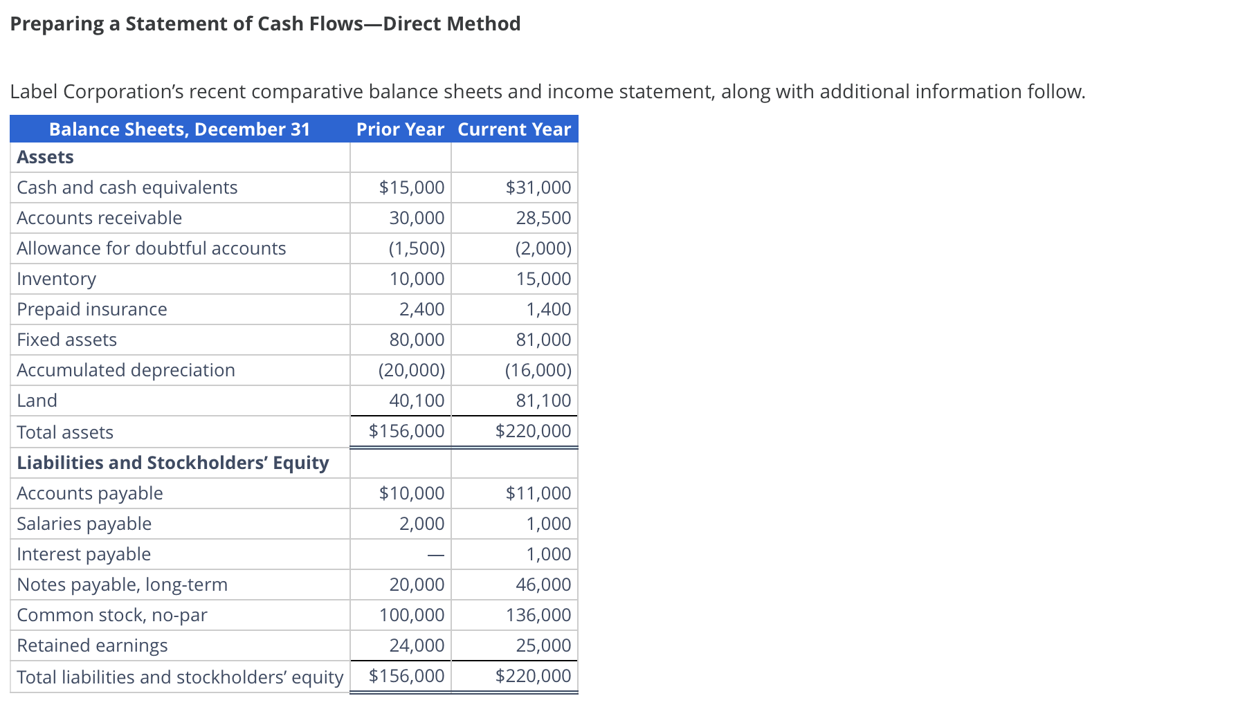Image resolution: width=1236 pixels, height=707 pixels.
Task: Select the Current Year column header
Action: pos(514,129)
